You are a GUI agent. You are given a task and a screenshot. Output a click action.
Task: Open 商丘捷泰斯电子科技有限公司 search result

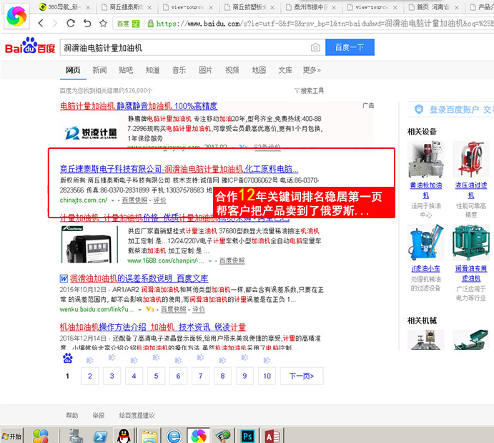coord(179,169)
